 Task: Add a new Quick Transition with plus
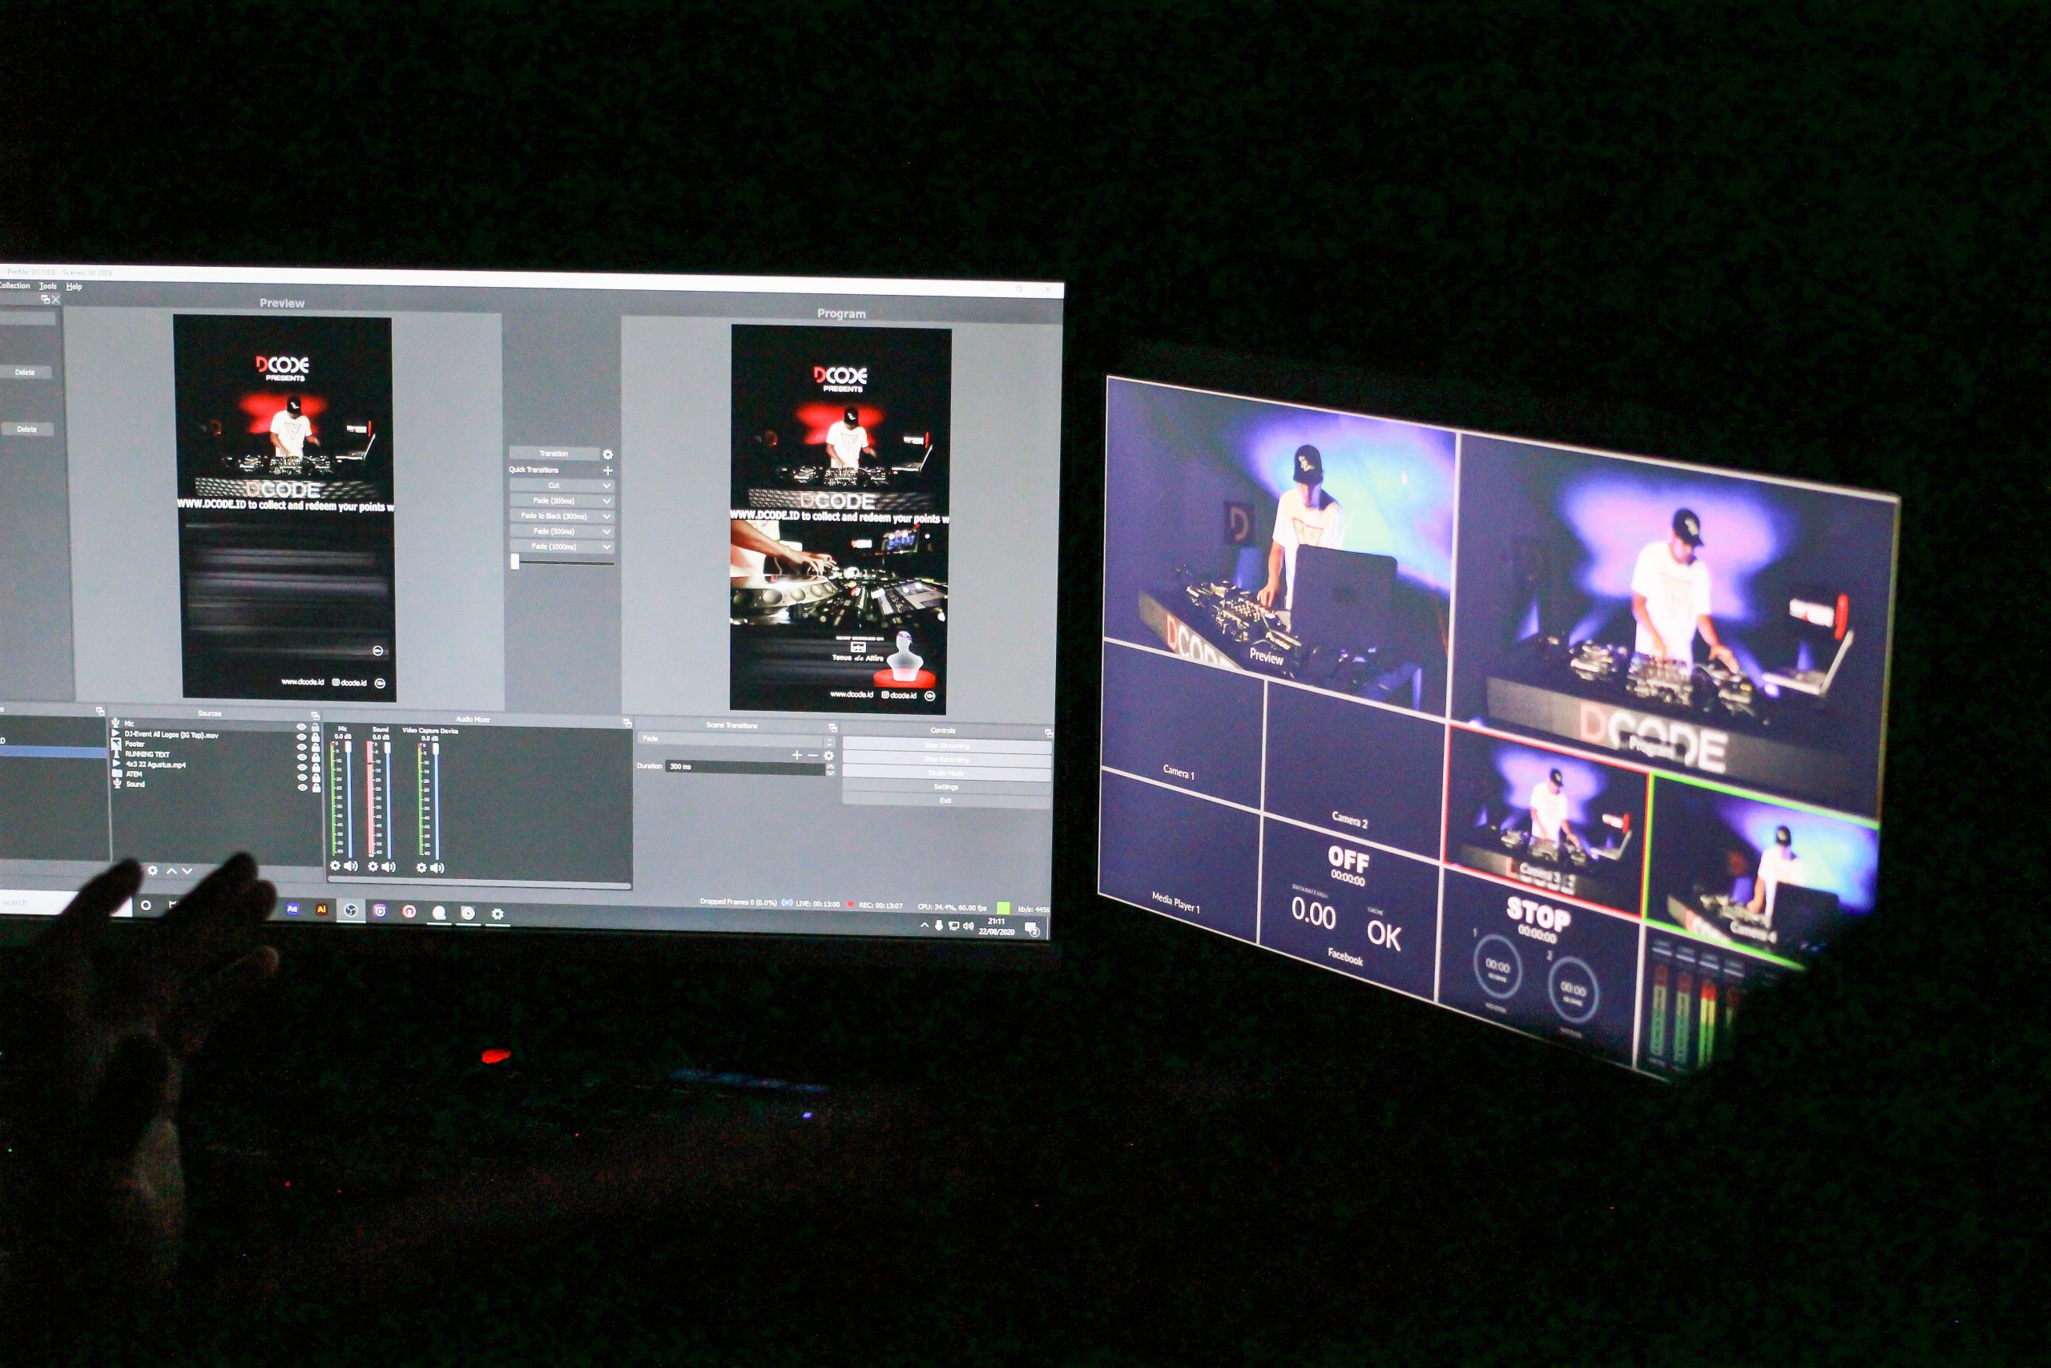tap(608, 470)
